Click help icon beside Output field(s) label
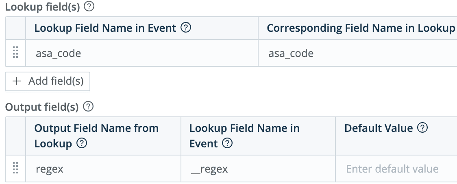This screenshot has width=457, height=184. (88, 107)
